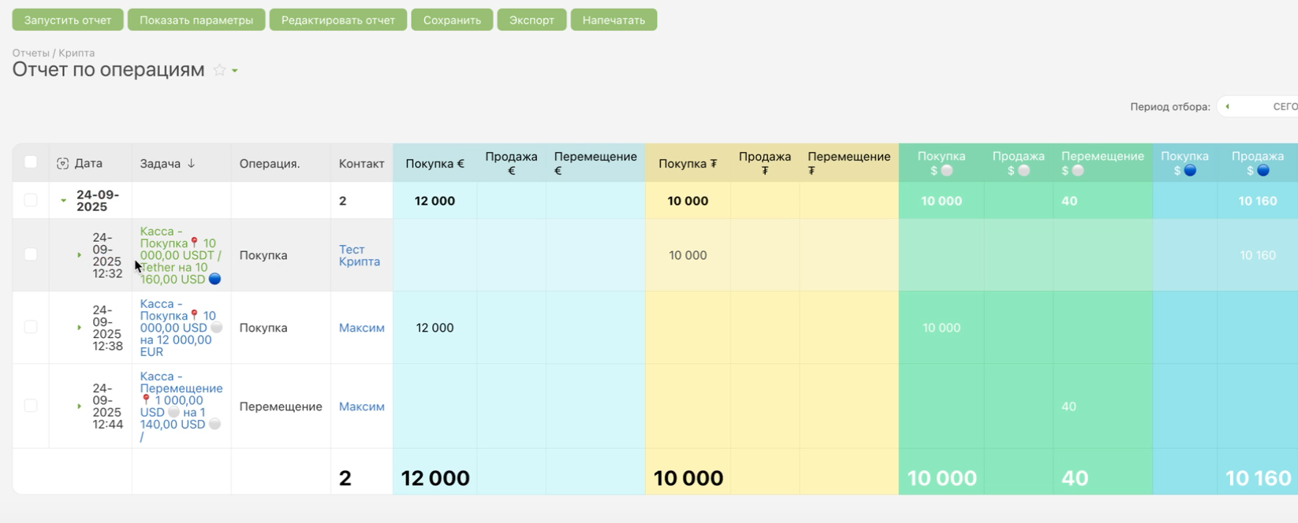Image resolution: width=1298 pixels, height=523 pixels.
Task: Click sort arrow in Задача column header
Action: pos(191,163)
